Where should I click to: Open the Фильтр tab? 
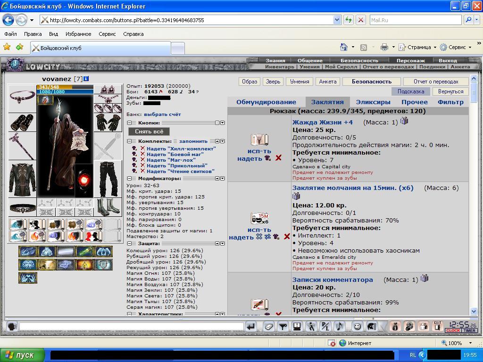point(450,102)
